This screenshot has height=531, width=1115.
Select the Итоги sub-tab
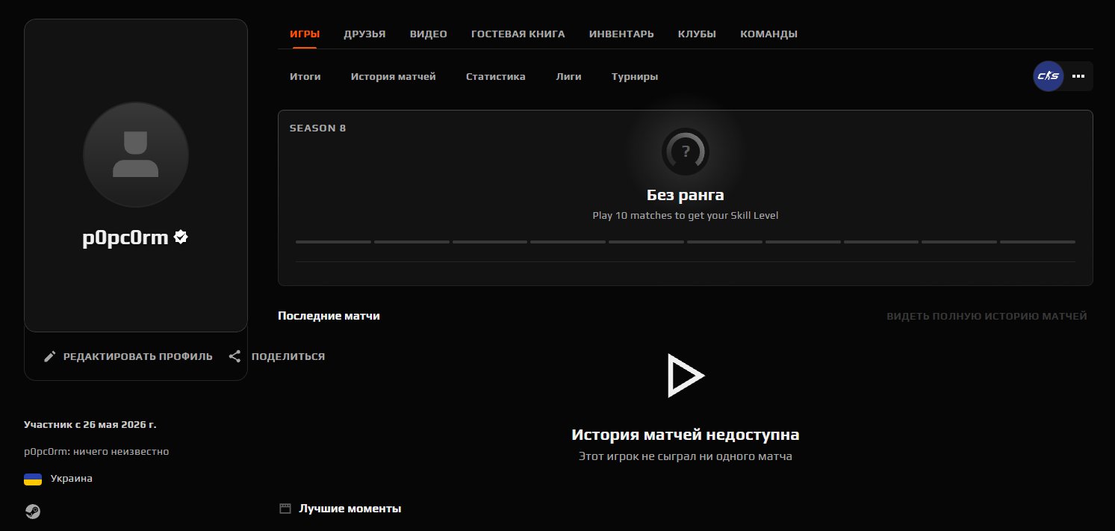click(x=305, y=77)
